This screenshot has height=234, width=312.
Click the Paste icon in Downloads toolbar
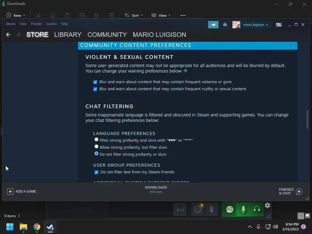(x=67, y=15)
